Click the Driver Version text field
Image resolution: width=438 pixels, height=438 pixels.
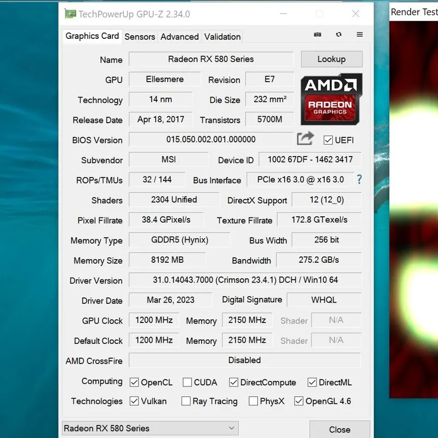tap(245, 280)
